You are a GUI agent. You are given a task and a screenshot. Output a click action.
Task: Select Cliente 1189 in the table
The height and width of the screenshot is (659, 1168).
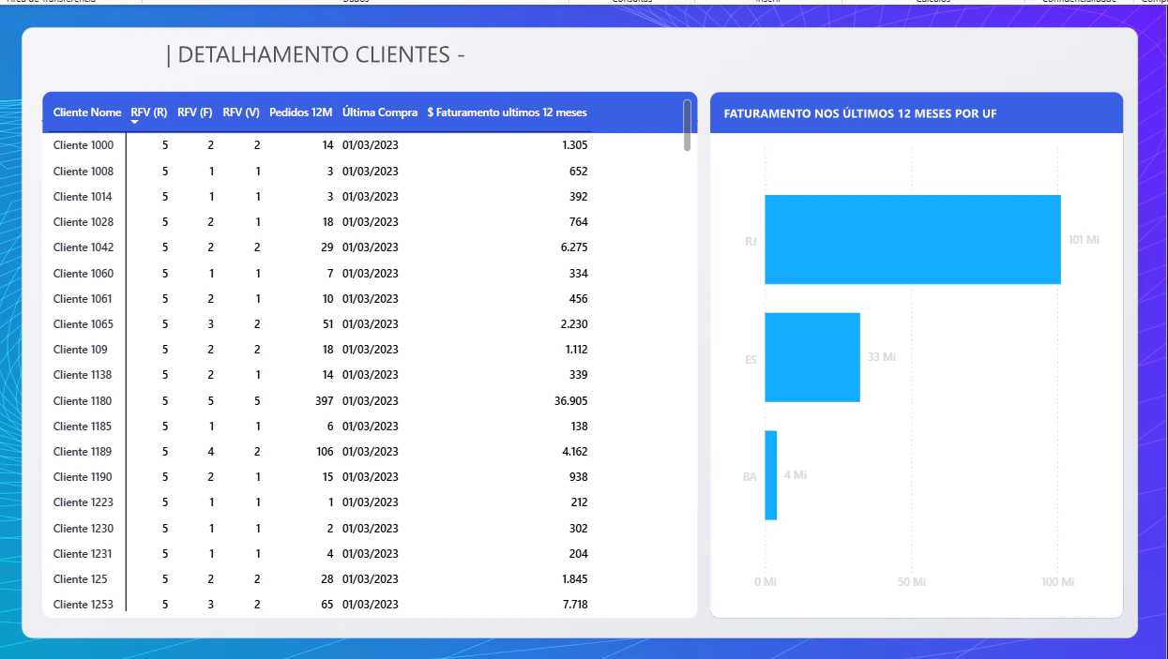pyautogui.click(x=83, y=452)
